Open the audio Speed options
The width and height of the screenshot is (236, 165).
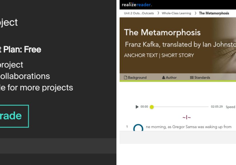point(230,107)
